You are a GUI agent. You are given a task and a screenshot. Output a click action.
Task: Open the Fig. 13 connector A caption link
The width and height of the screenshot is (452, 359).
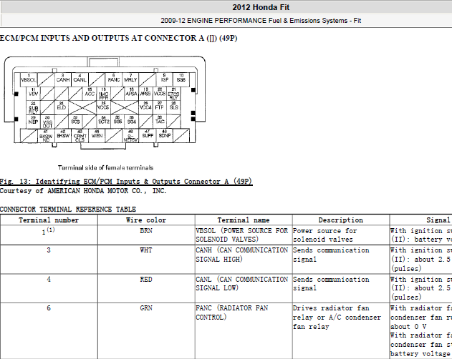coord(126,182)
